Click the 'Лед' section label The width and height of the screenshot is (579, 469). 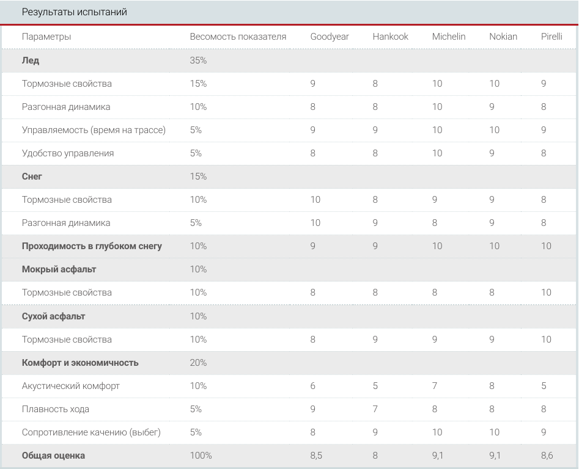tap(31, 60)
